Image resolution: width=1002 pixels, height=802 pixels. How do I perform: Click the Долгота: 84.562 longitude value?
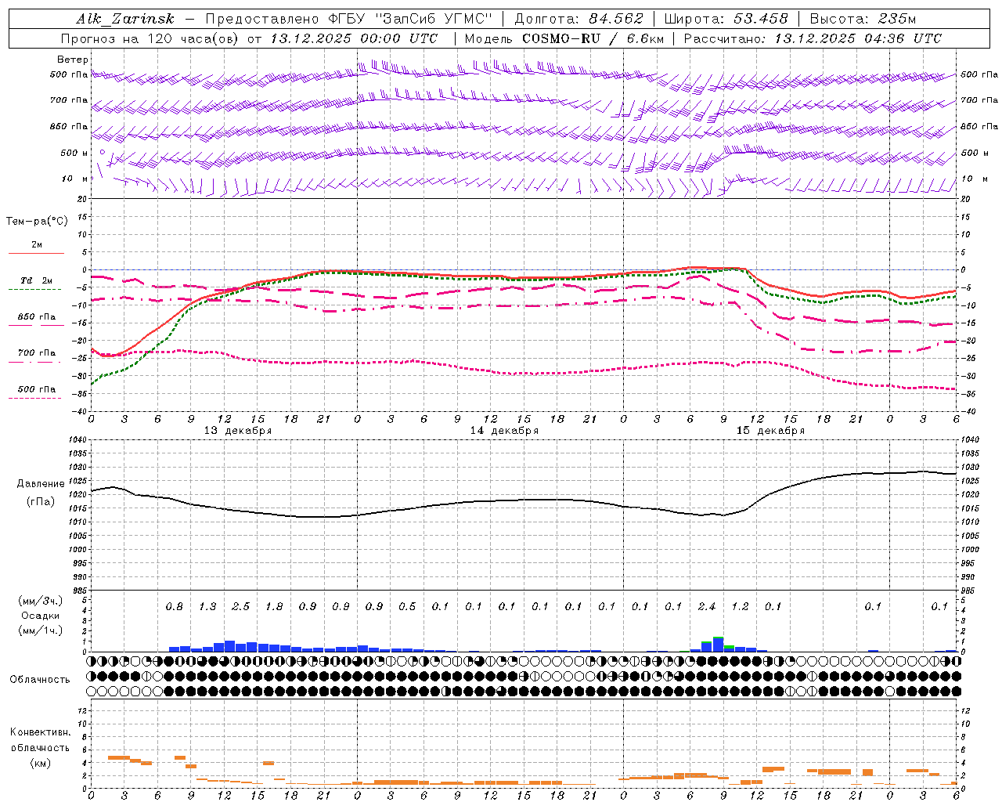click(x=578, y=19)
